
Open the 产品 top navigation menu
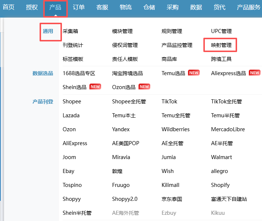pyautogui.click(x=55, y=7)
